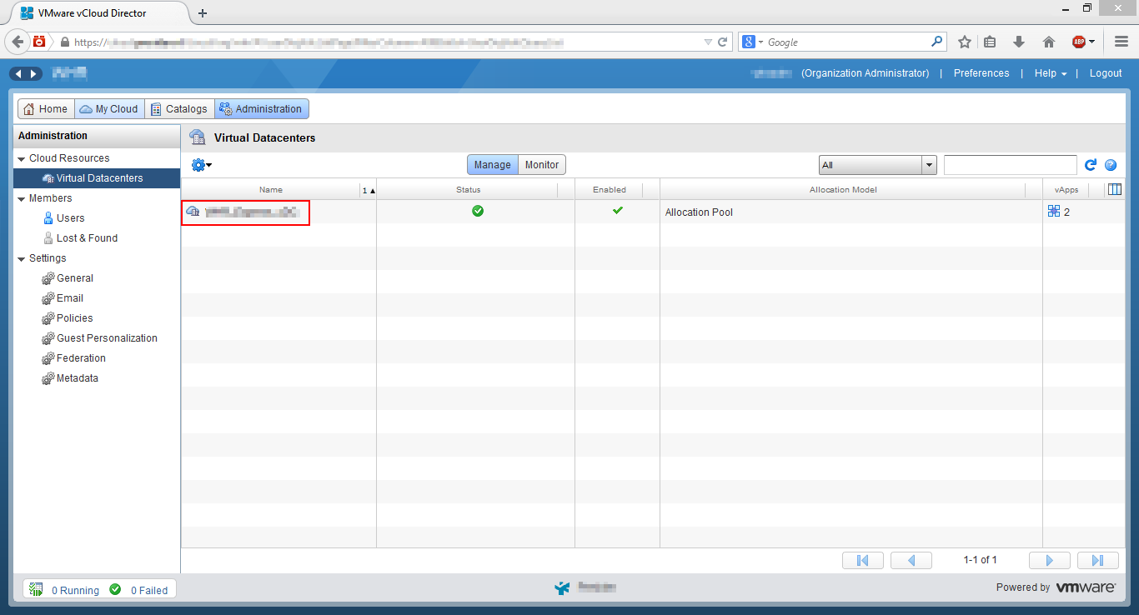Screen dimensions: 1139x615
Task: Go to last page of results
Action: 1098,560
